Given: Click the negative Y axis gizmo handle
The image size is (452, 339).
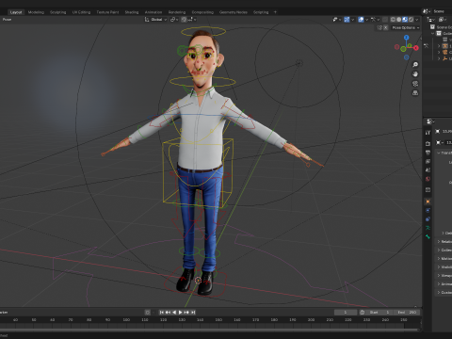Looking at the screenshot, I should point(403,49).
